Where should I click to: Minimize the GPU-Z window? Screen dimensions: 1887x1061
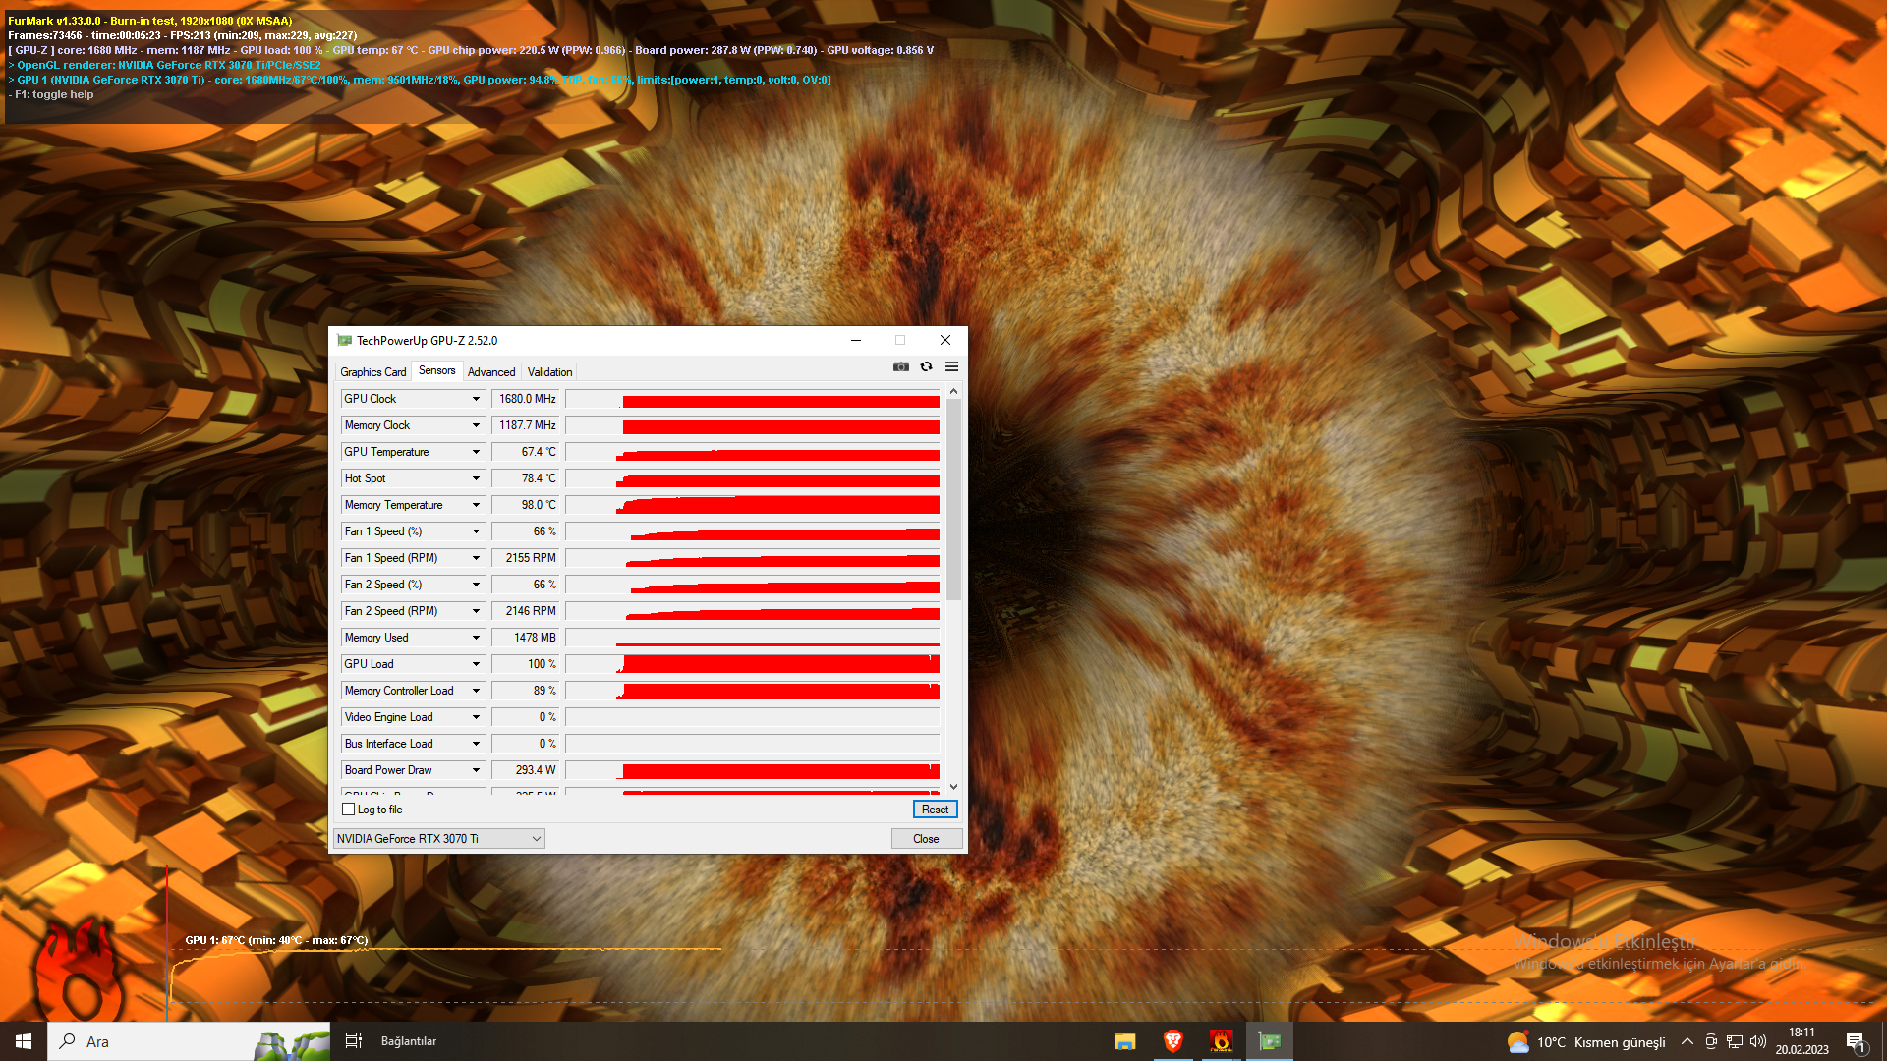tap(856, 340)
